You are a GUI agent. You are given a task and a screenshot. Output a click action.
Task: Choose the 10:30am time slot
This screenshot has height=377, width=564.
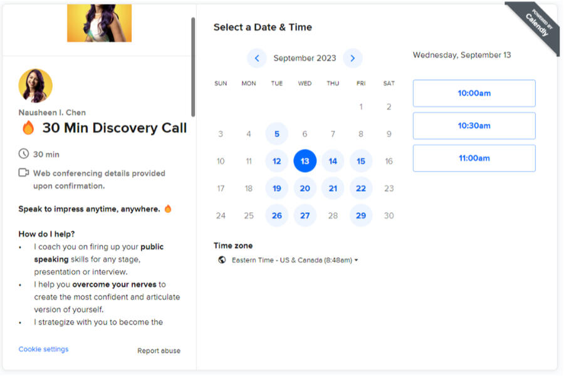click(474, 126)
